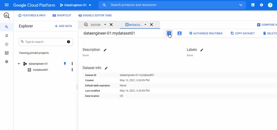The image size is (277, 130).
Task: Activate Cloud Shell icon in top bar
Action: [x=253, y=5]
